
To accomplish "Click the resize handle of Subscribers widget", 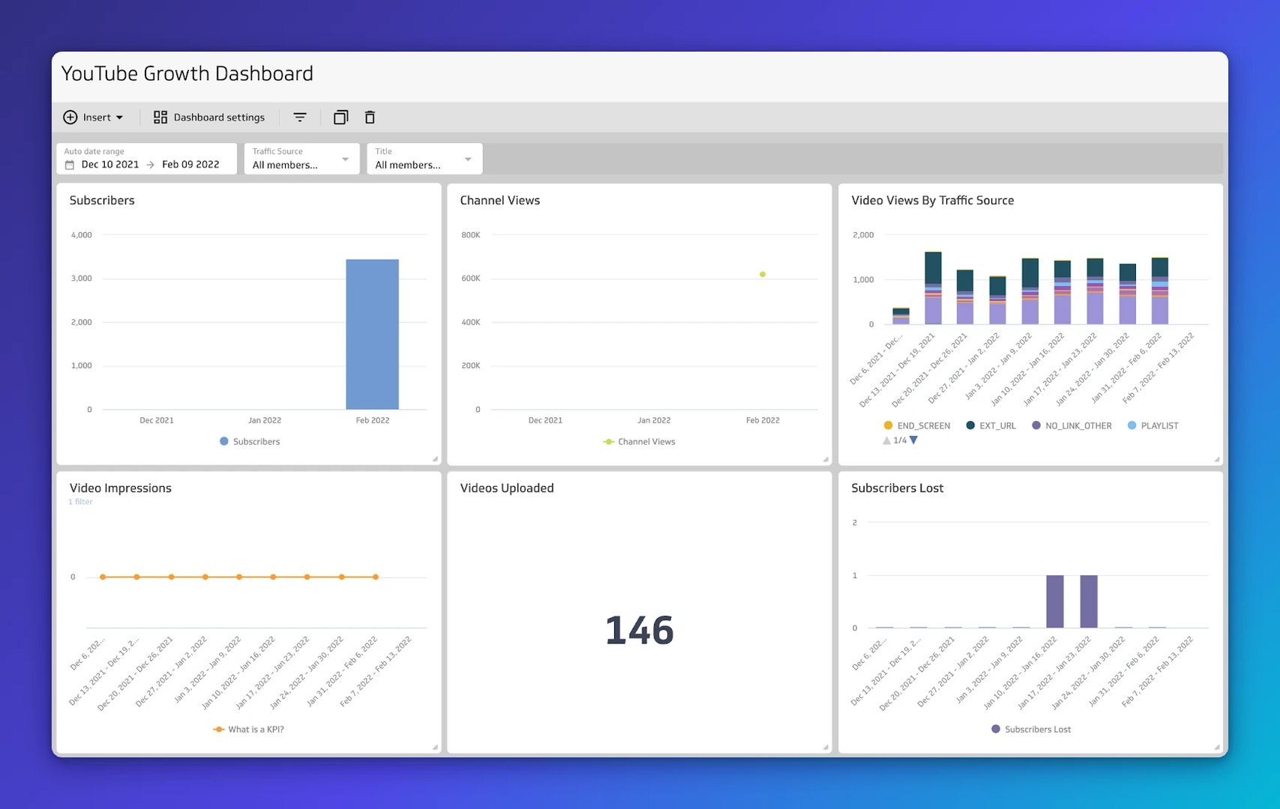I will point(435,459).
